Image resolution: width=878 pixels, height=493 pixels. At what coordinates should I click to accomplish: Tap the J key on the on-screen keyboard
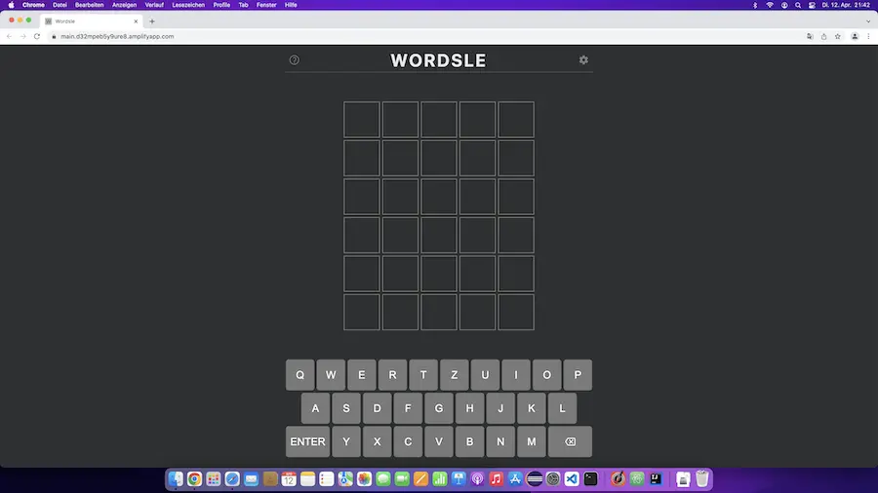coord(500,408)
